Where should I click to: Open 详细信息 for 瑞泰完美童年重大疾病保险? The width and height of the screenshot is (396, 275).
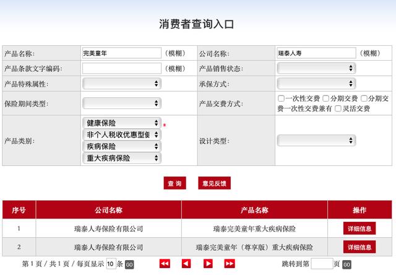click(359, 229)
